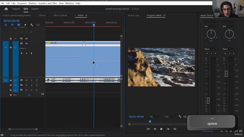Open the File menu
The image size is (244, 137).
coord(3,3)
